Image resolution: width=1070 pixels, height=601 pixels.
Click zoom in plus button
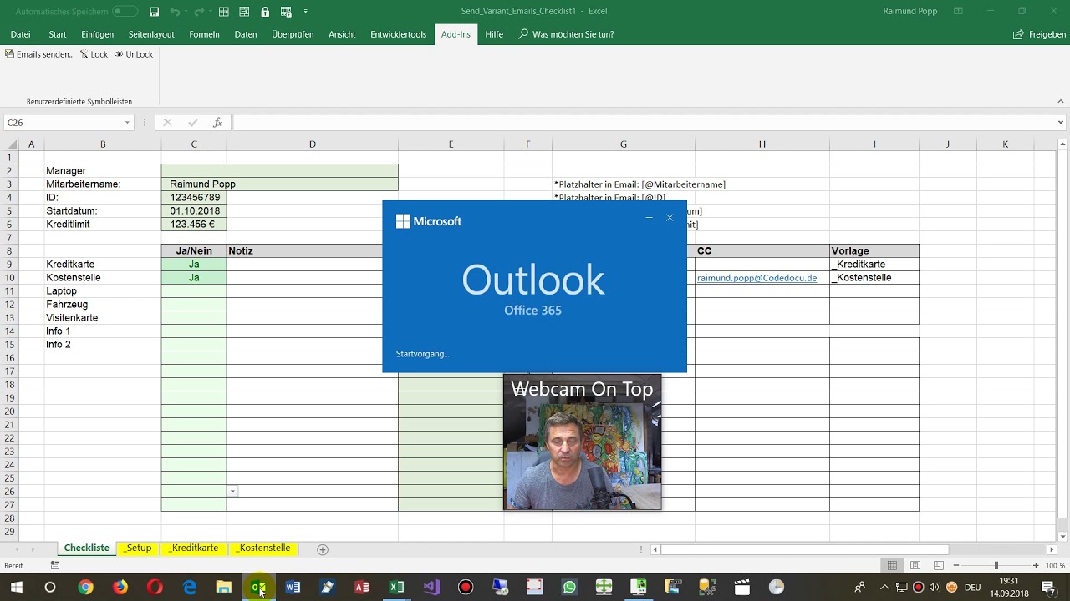coord(1036,566)
